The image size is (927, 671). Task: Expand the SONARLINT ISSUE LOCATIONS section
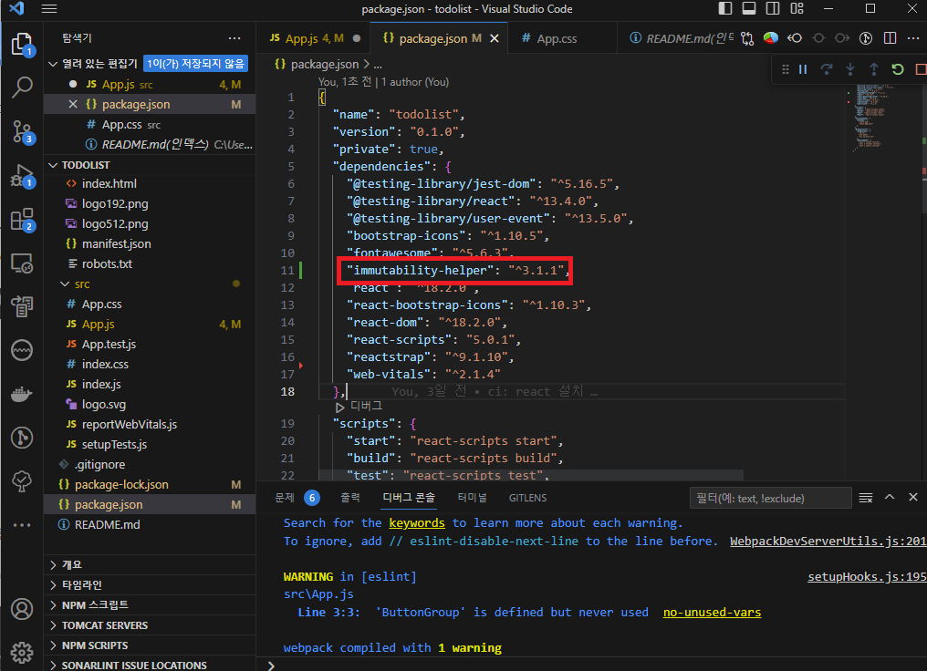tap(151, 665)
